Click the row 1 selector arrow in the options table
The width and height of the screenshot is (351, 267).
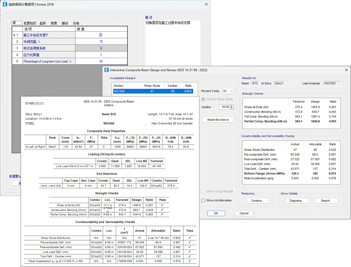point(15,35)
